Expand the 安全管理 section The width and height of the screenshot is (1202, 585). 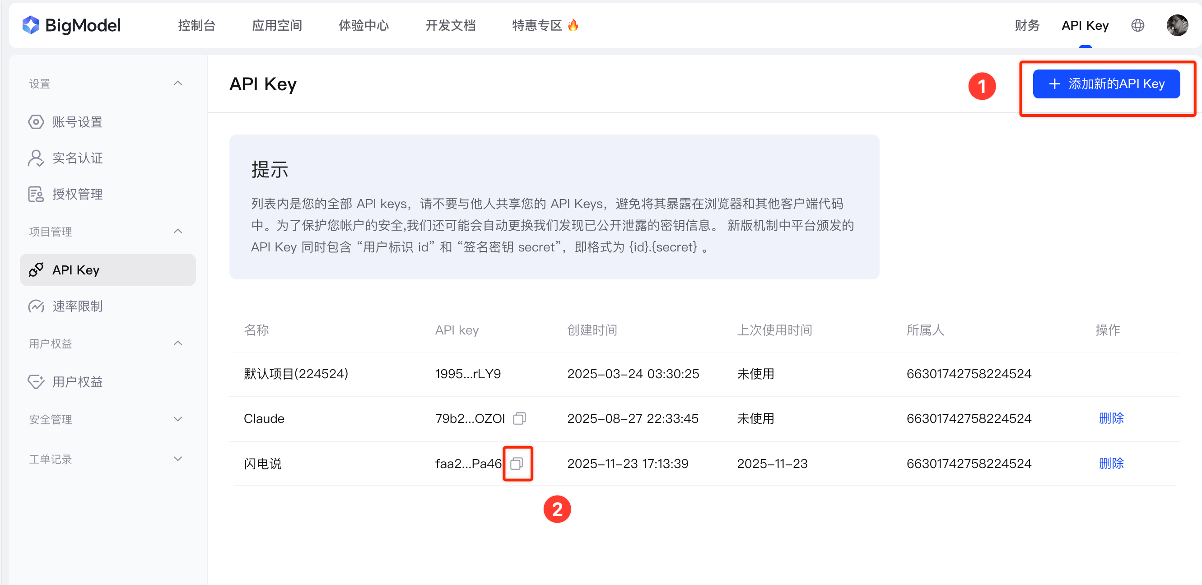(178, 419)
